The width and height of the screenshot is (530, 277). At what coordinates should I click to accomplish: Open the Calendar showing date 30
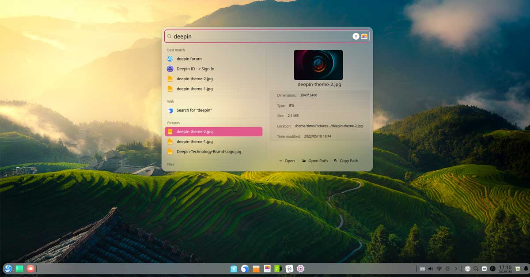point(289,269)
